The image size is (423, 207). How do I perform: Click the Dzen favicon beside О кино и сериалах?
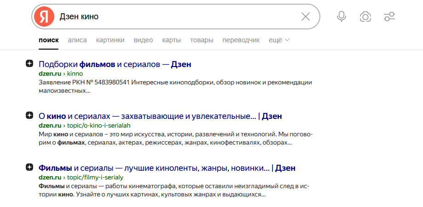[29, 116]
